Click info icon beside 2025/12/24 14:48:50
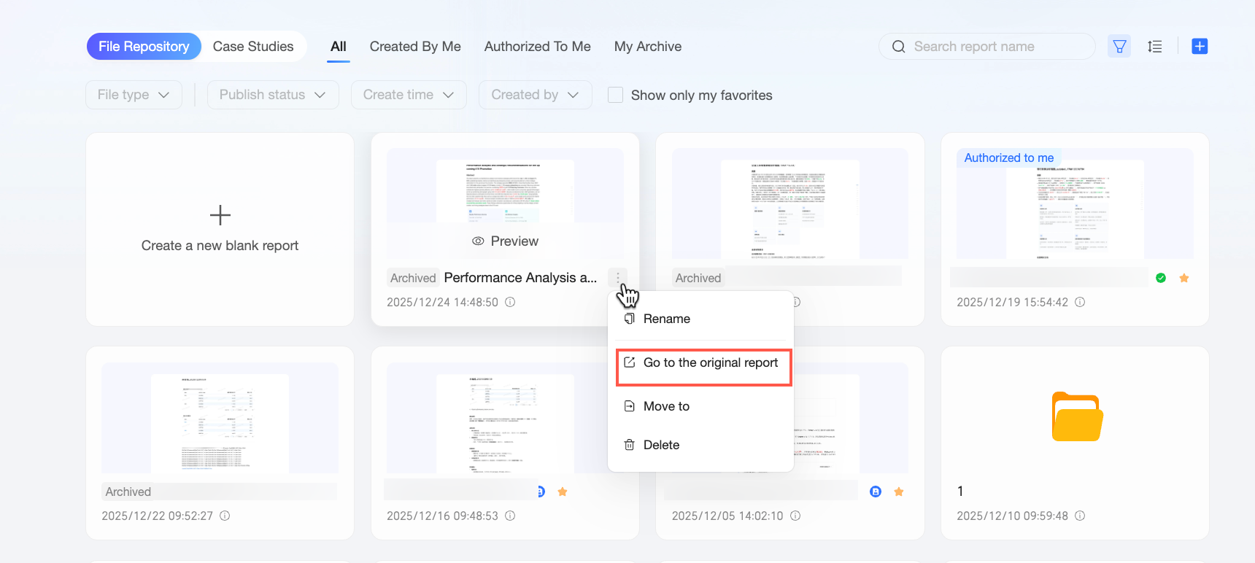The height and width of the screenshot is (563, 1255). [x=511, y=302]
